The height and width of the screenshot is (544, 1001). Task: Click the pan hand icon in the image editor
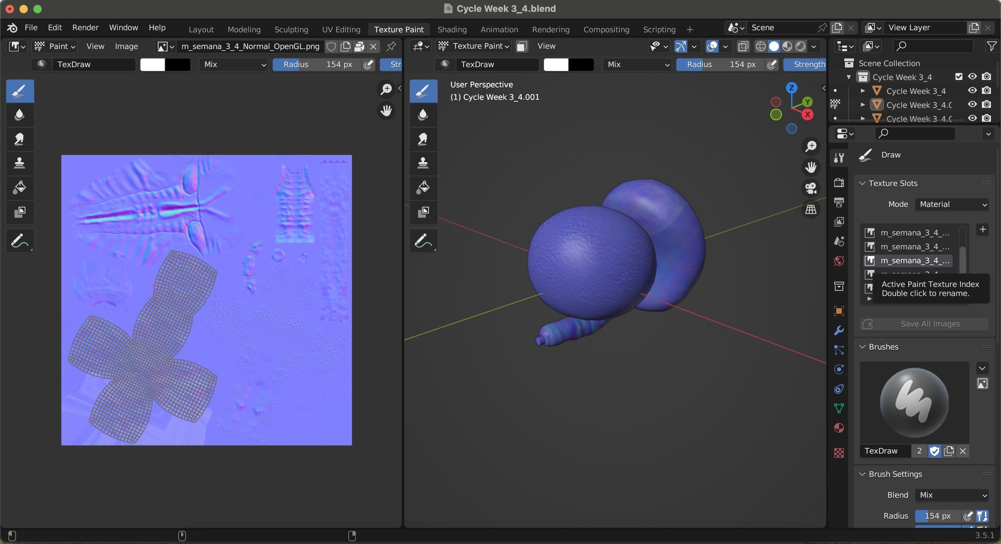(386, 111)
